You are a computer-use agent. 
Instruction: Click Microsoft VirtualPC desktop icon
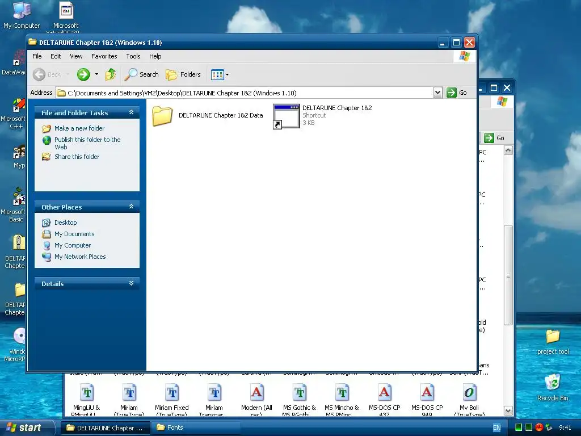point(66,18)
